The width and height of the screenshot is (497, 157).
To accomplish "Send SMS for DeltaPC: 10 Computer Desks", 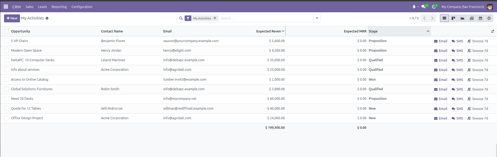I will (457, 60).
